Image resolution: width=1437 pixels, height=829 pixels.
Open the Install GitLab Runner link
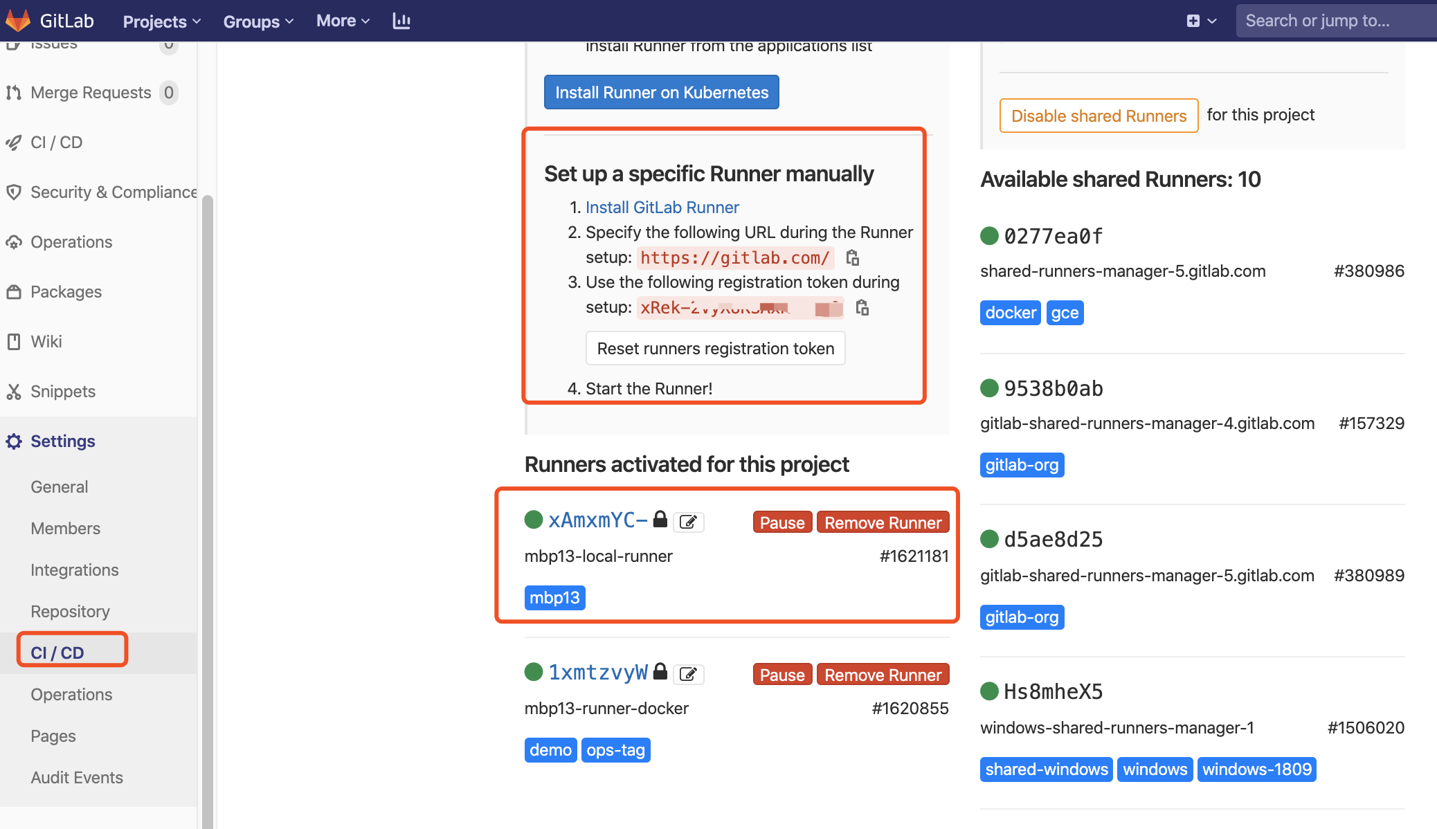click(662, 208)
